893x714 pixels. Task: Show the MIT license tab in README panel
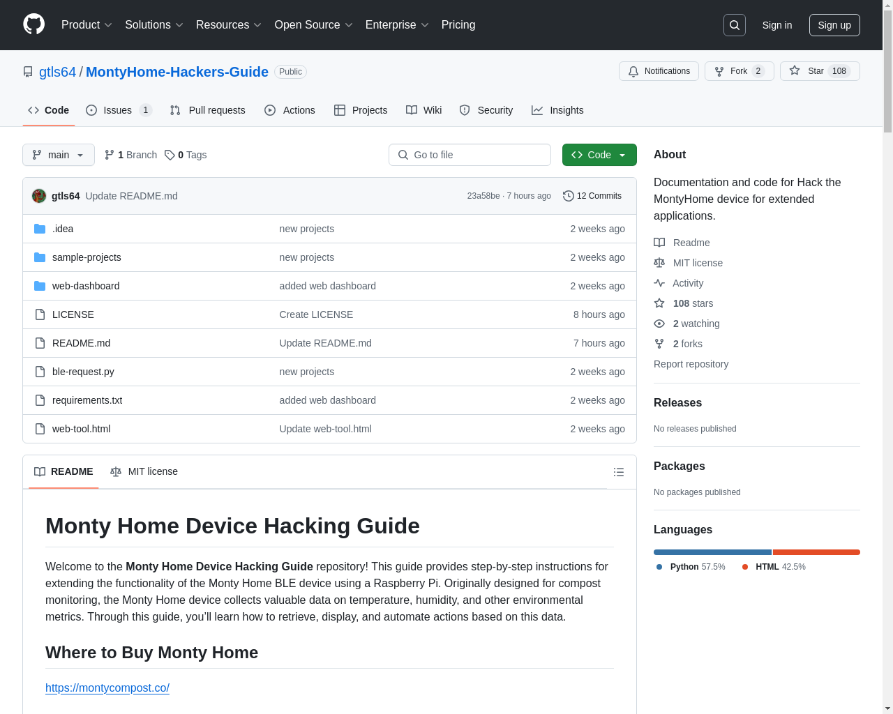144,471
